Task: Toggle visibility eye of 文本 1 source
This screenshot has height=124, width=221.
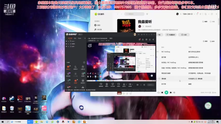Action: pyautogui.click(x=66, y=41)
